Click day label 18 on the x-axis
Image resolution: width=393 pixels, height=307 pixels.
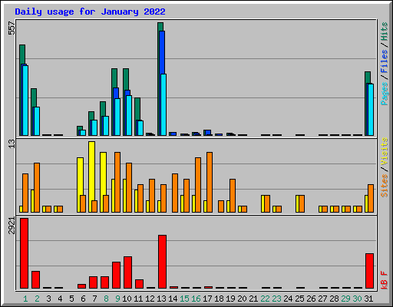click(219, 299)
